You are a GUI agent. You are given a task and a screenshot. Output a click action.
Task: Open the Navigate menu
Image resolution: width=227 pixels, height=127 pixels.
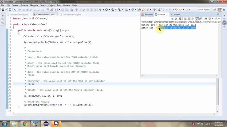click(34, 5)
